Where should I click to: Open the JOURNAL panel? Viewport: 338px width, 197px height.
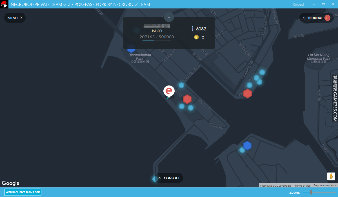[316, 18]
